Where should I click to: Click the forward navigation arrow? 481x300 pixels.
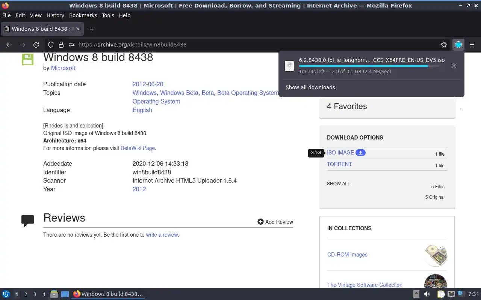tap(23, 45)
